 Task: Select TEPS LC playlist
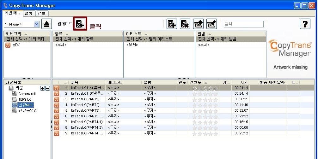pyautogui.click(x=25, y=99)
